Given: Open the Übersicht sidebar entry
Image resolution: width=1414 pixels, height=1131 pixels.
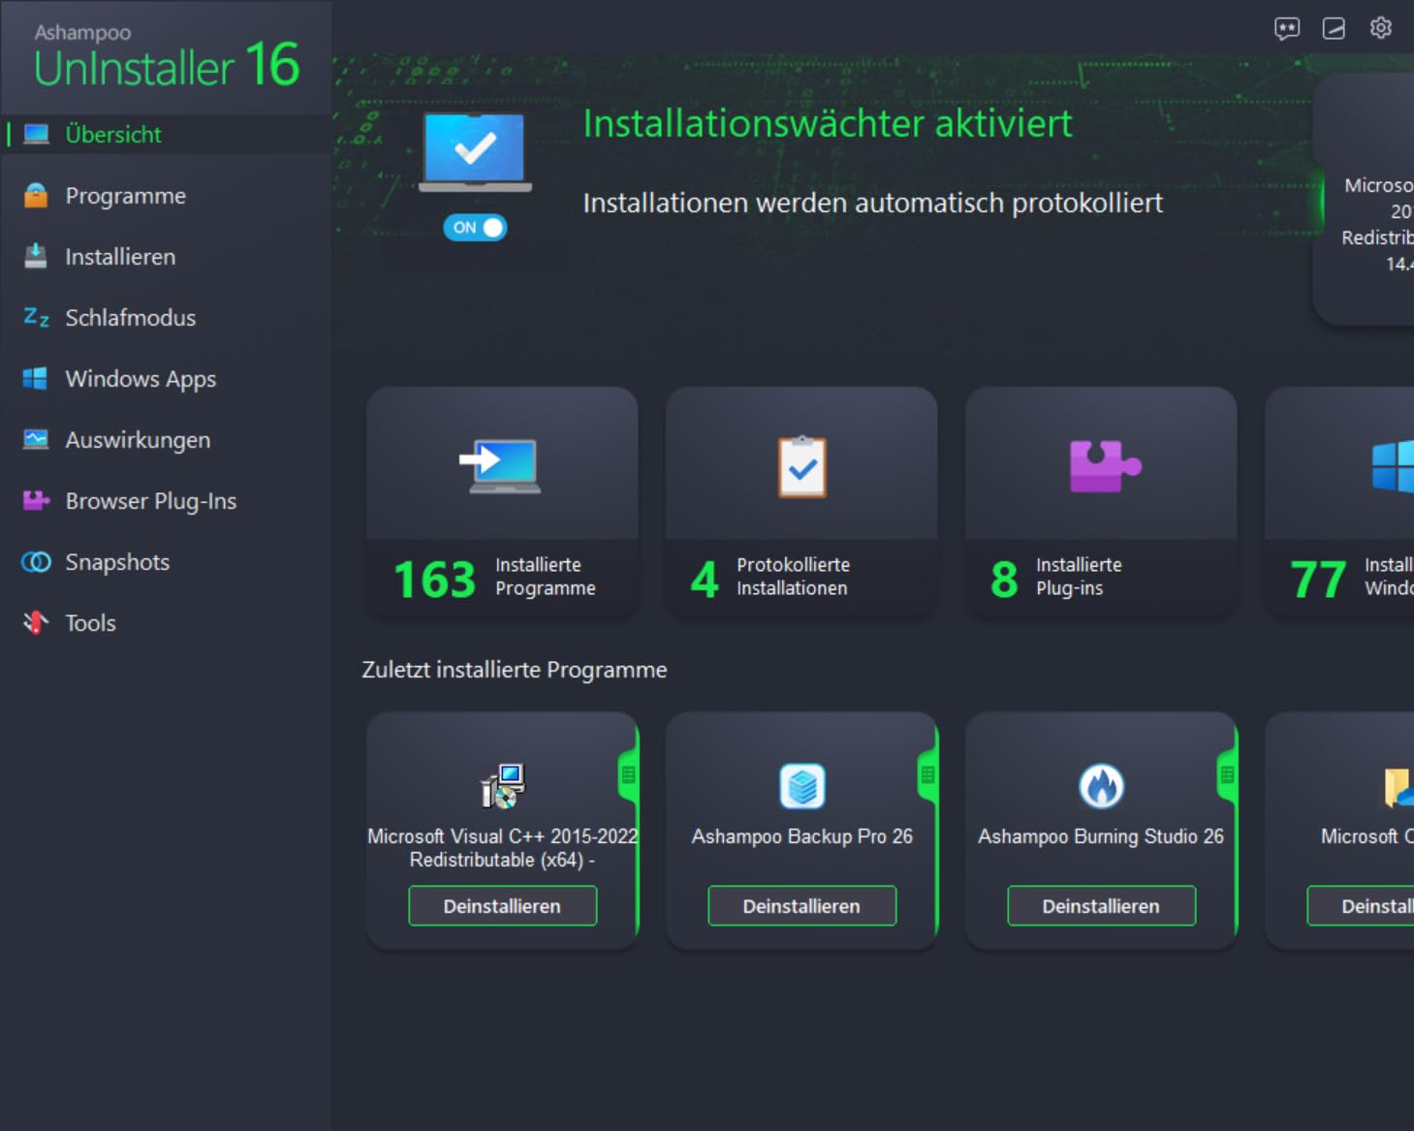Looking at the screenshot, I should pyautogui.click(x=166, y=135).
